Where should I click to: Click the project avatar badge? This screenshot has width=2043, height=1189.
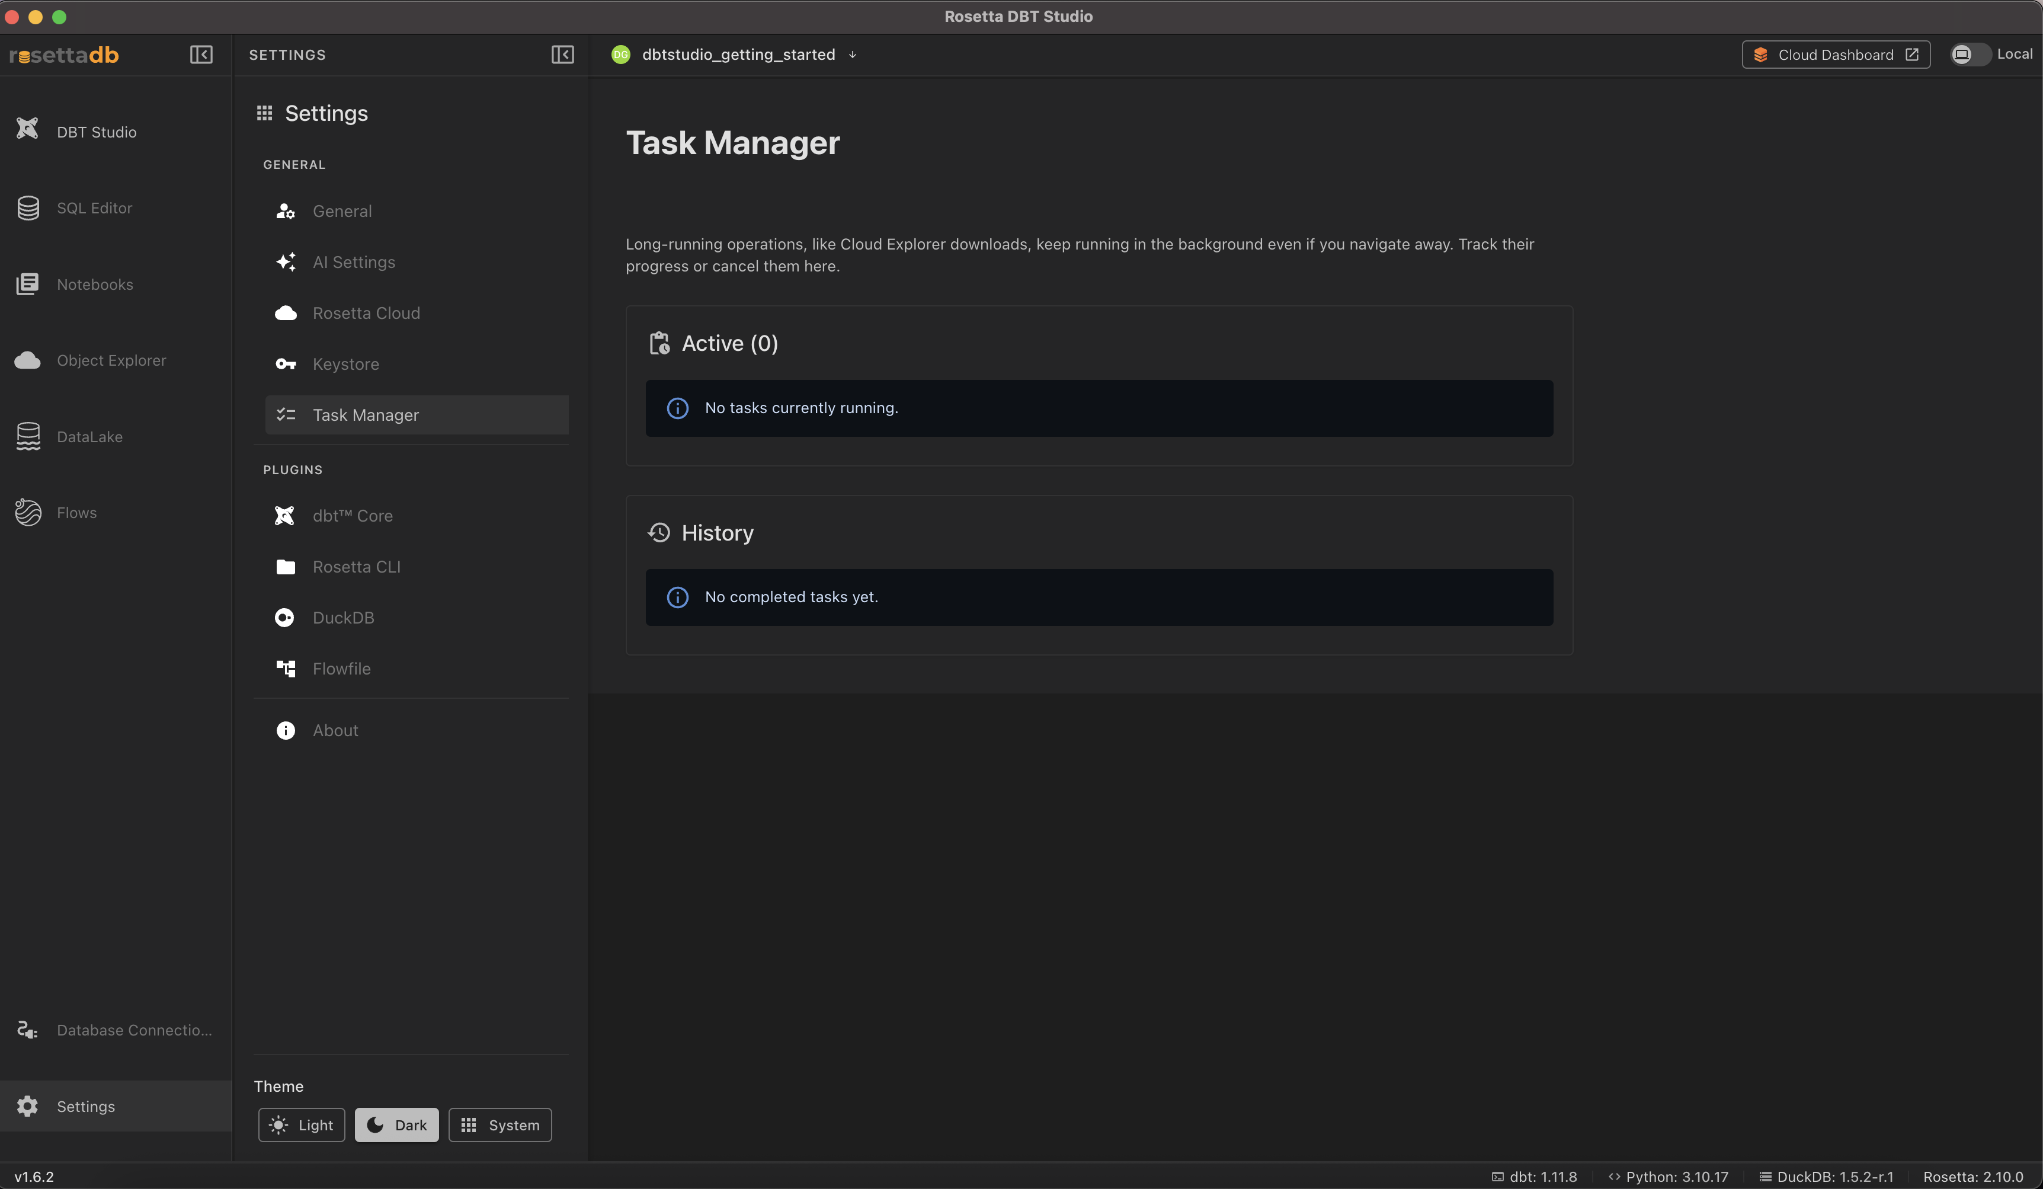(621, 55)
